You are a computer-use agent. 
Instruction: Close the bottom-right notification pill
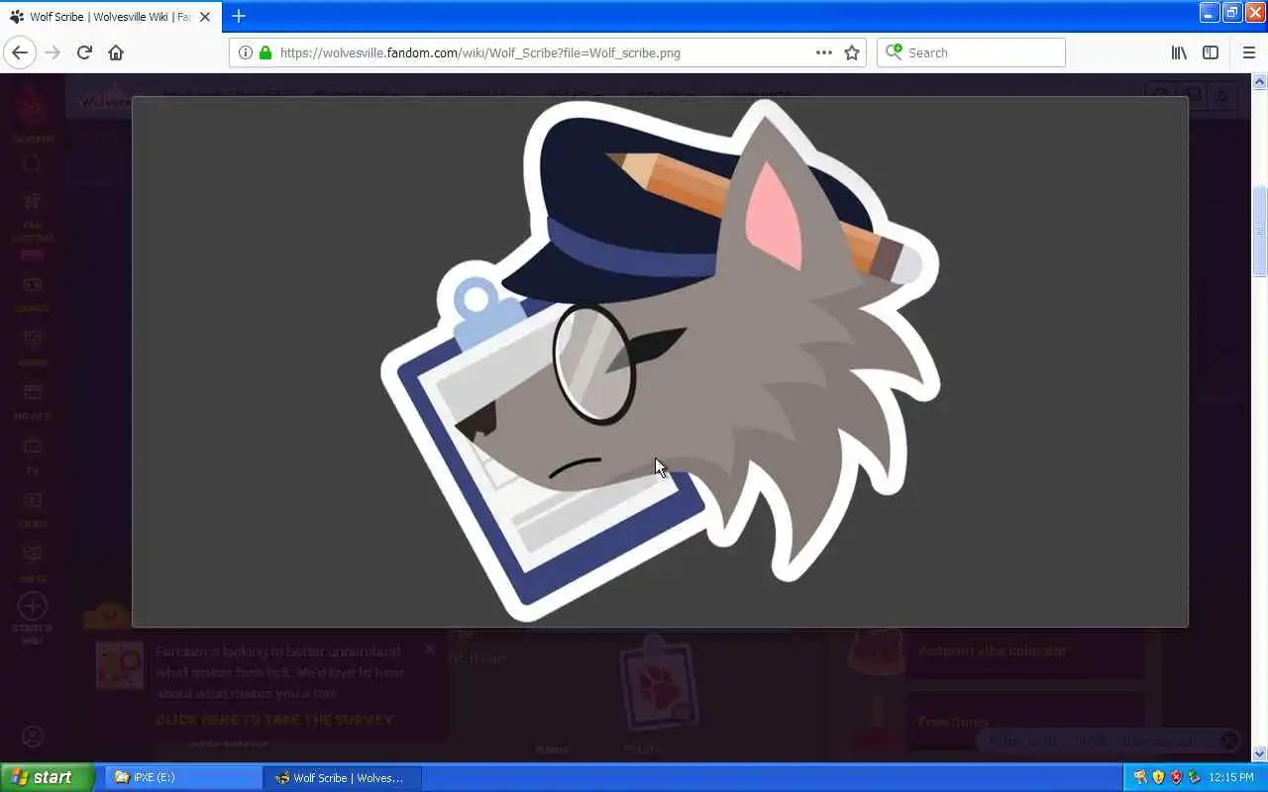coord(1228,741)
